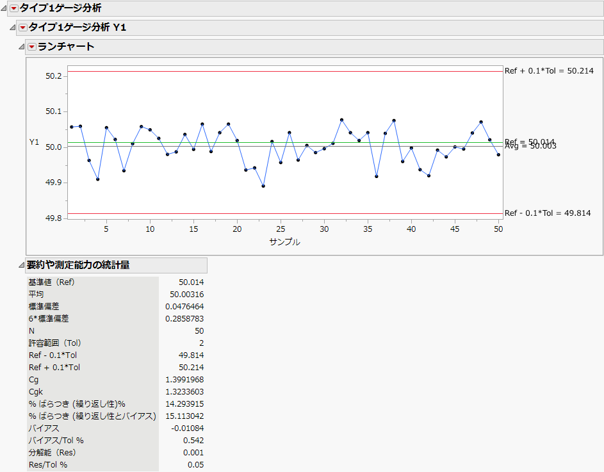The image size is (604, 472).
Task: Open the ランチャート red triangle menu
Action: click(x=32, y=47)
